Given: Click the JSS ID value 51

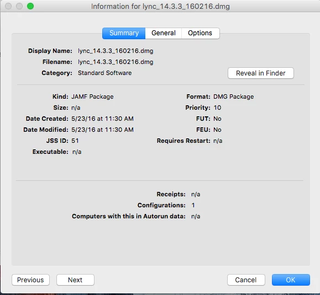Looking at the screenshot, I should click(75, 141).
